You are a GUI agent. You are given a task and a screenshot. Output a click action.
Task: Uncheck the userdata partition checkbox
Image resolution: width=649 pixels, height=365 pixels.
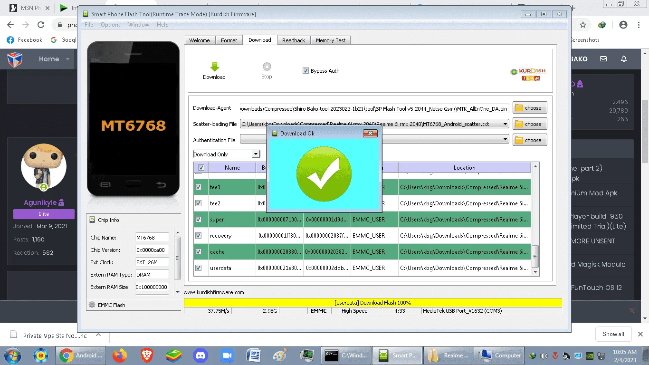click(199, 268)
